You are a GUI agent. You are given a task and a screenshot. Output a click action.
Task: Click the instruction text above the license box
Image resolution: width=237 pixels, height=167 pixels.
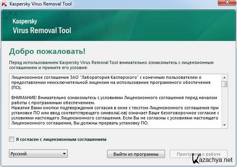coord(112,65)
